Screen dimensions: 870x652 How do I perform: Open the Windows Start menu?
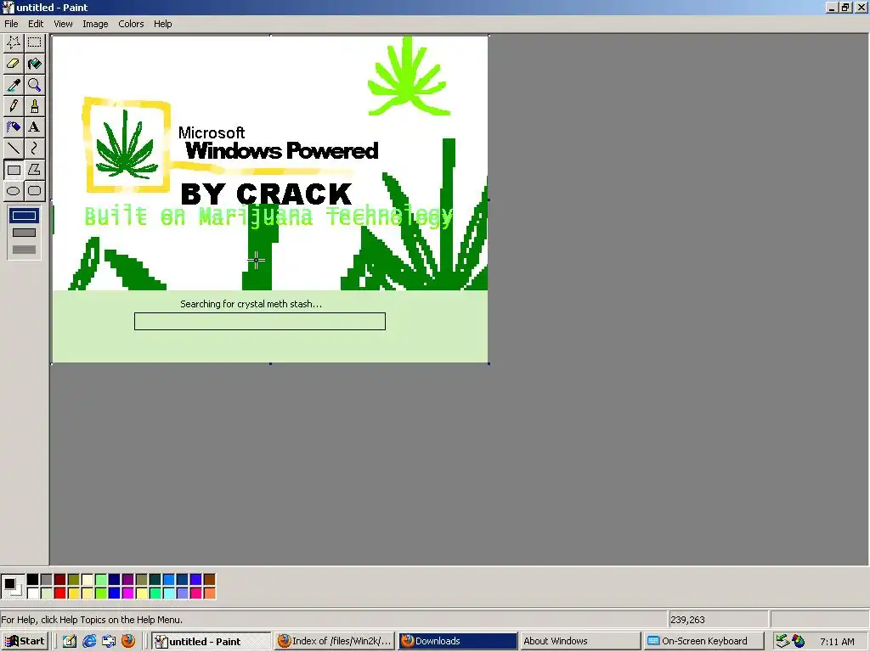[x=25, y=641]
